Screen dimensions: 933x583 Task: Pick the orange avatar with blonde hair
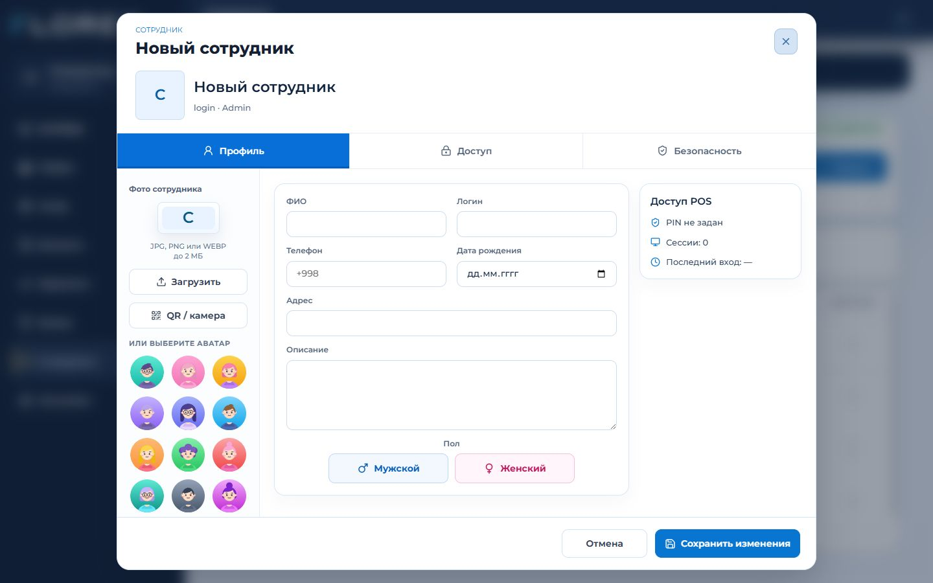(x=147, y=455)
